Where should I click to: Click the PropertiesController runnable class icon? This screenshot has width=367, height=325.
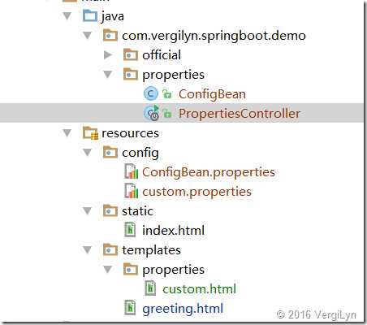click(152, 113)
